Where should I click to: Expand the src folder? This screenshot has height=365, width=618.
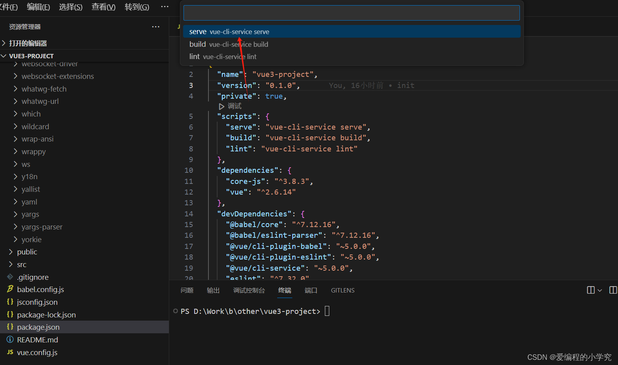(11, 264)
